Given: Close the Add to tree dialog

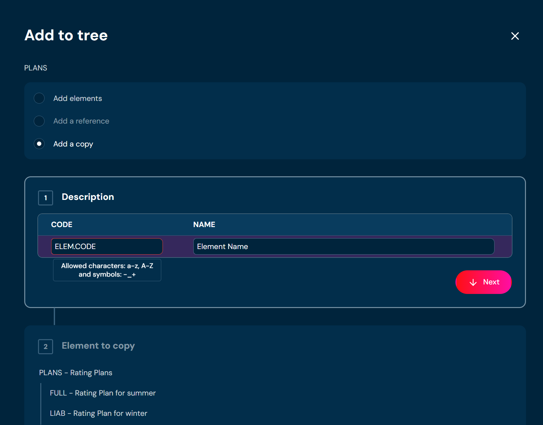Looking at the screenshot, I should 515,36.
